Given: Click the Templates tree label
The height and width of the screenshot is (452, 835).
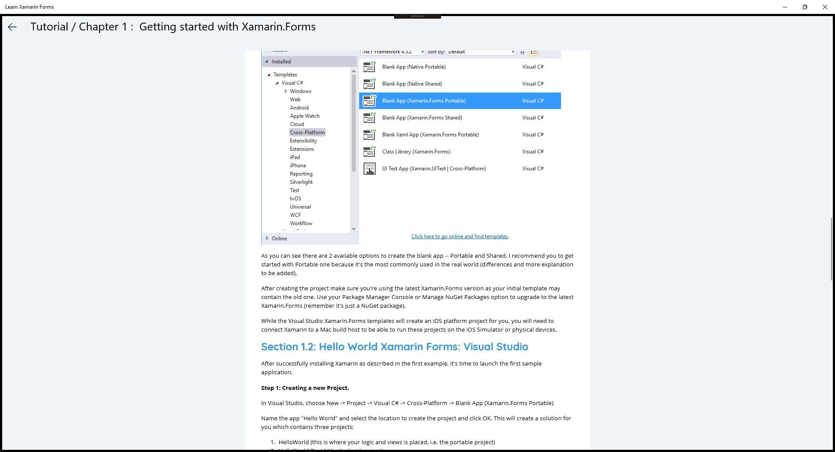Looking at the screenshot, I should (285, 75).
